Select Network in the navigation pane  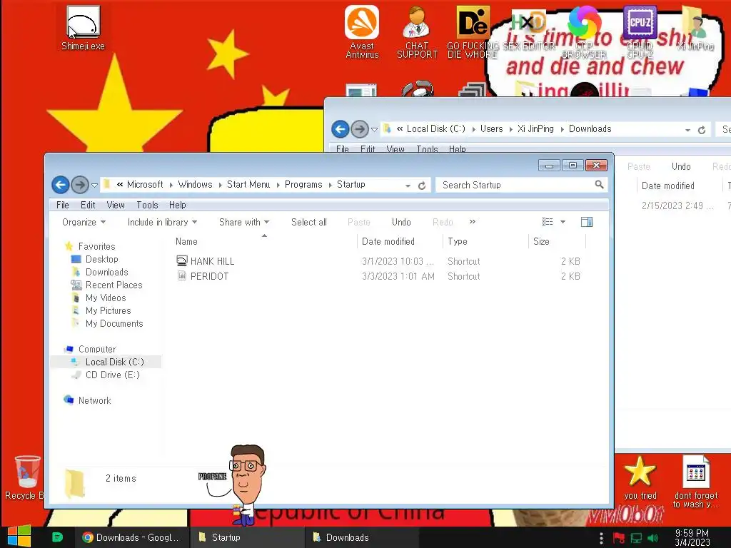coord(88,400)
